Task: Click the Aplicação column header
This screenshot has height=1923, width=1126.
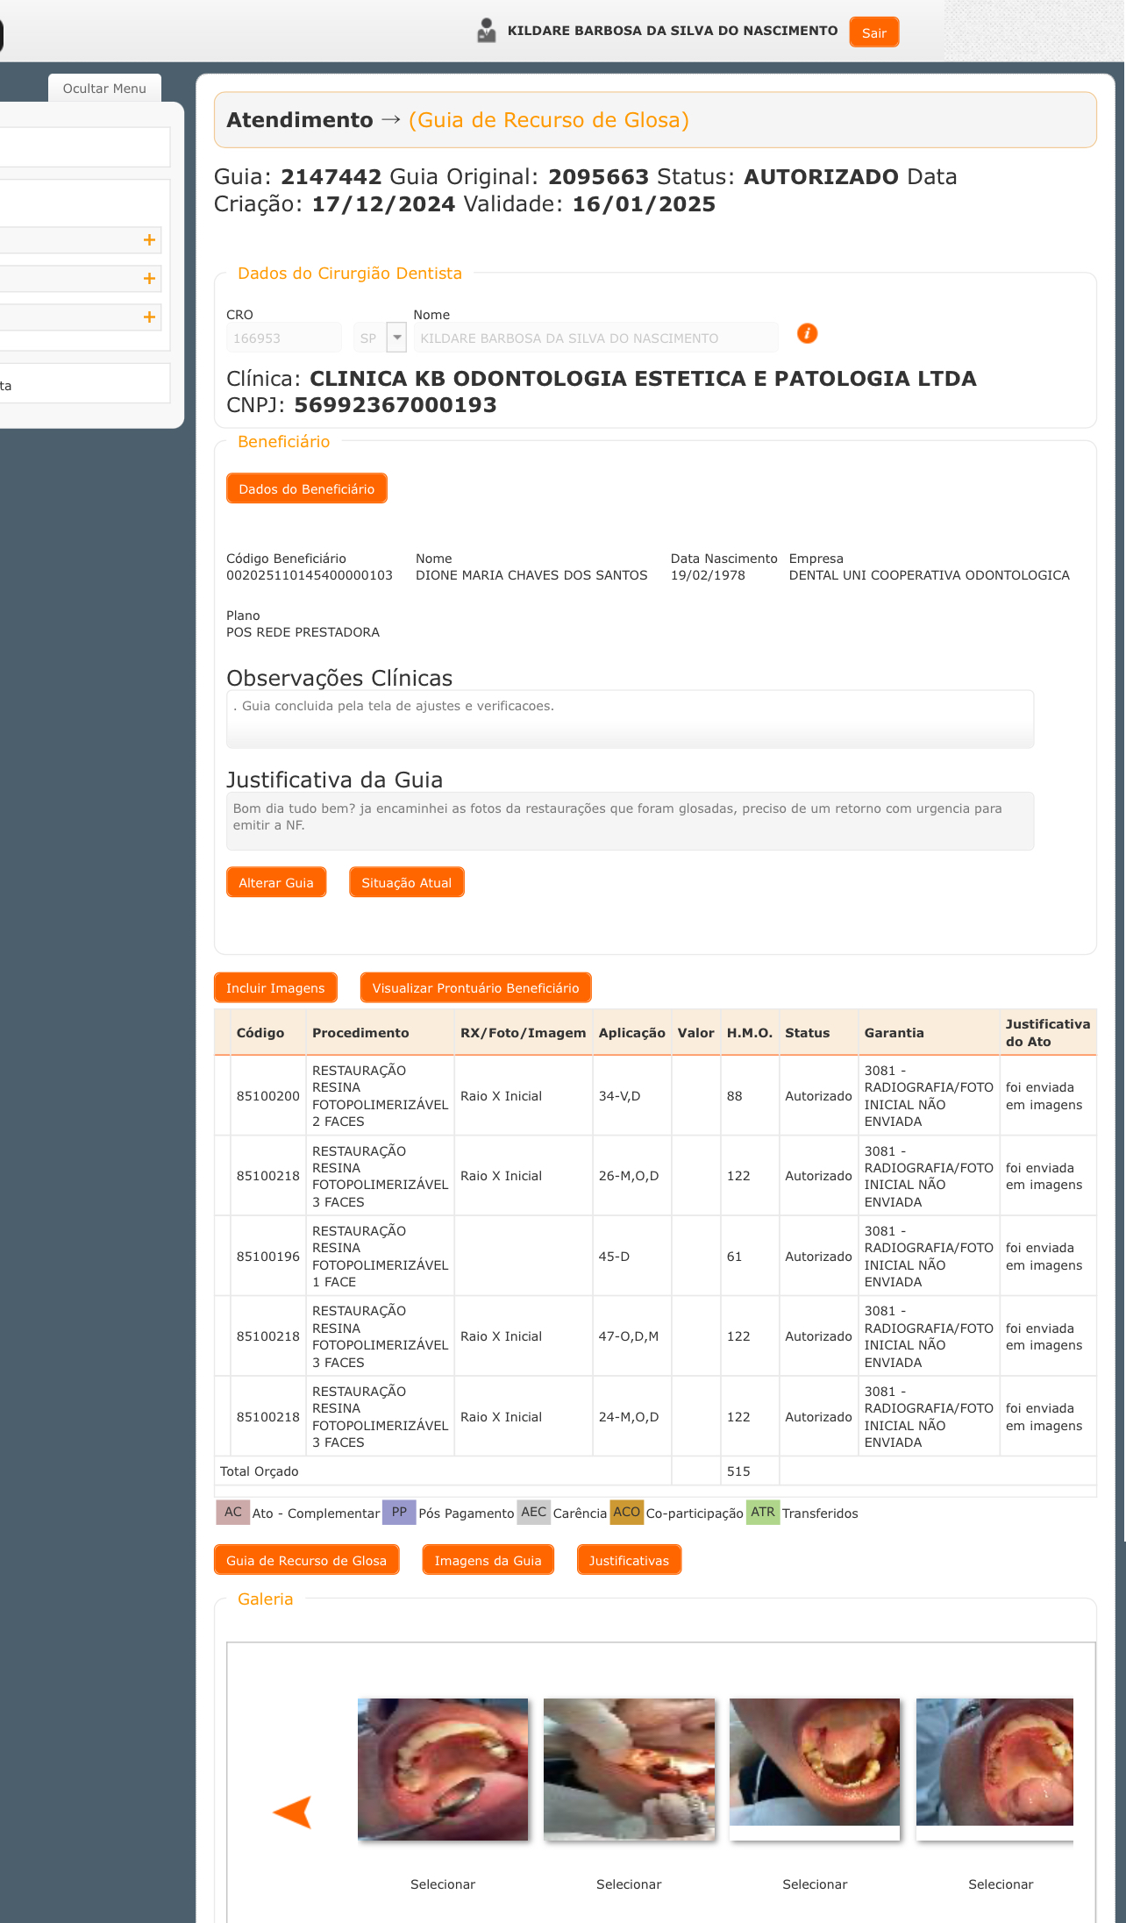Action: [632, 1033]
